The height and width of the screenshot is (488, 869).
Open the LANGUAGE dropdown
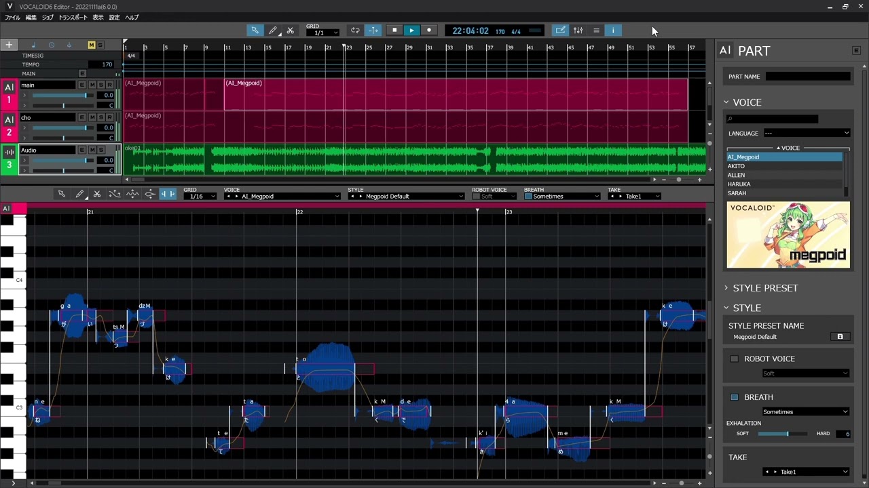pyautogui.click(x=807, y=134)
